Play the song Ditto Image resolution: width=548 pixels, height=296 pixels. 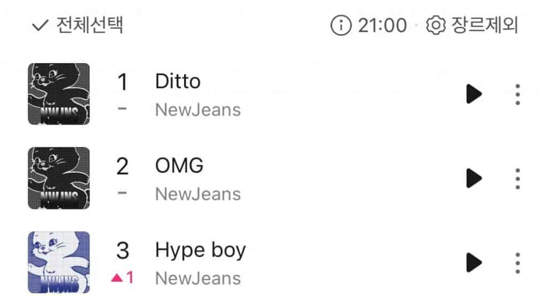(x=474, y=95)
